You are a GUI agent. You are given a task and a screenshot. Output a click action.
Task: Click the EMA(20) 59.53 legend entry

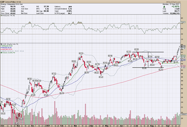[x=7, y=46]
